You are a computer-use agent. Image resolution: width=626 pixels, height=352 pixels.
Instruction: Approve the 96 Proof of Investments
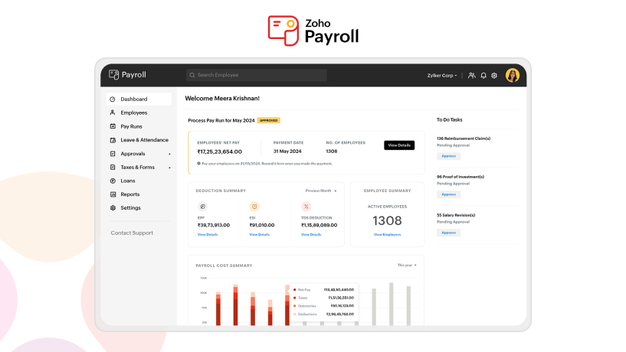tap(449, 194)
